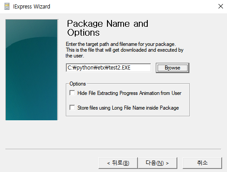Click the Package Name and Options heading

click(x=107, y=28)
